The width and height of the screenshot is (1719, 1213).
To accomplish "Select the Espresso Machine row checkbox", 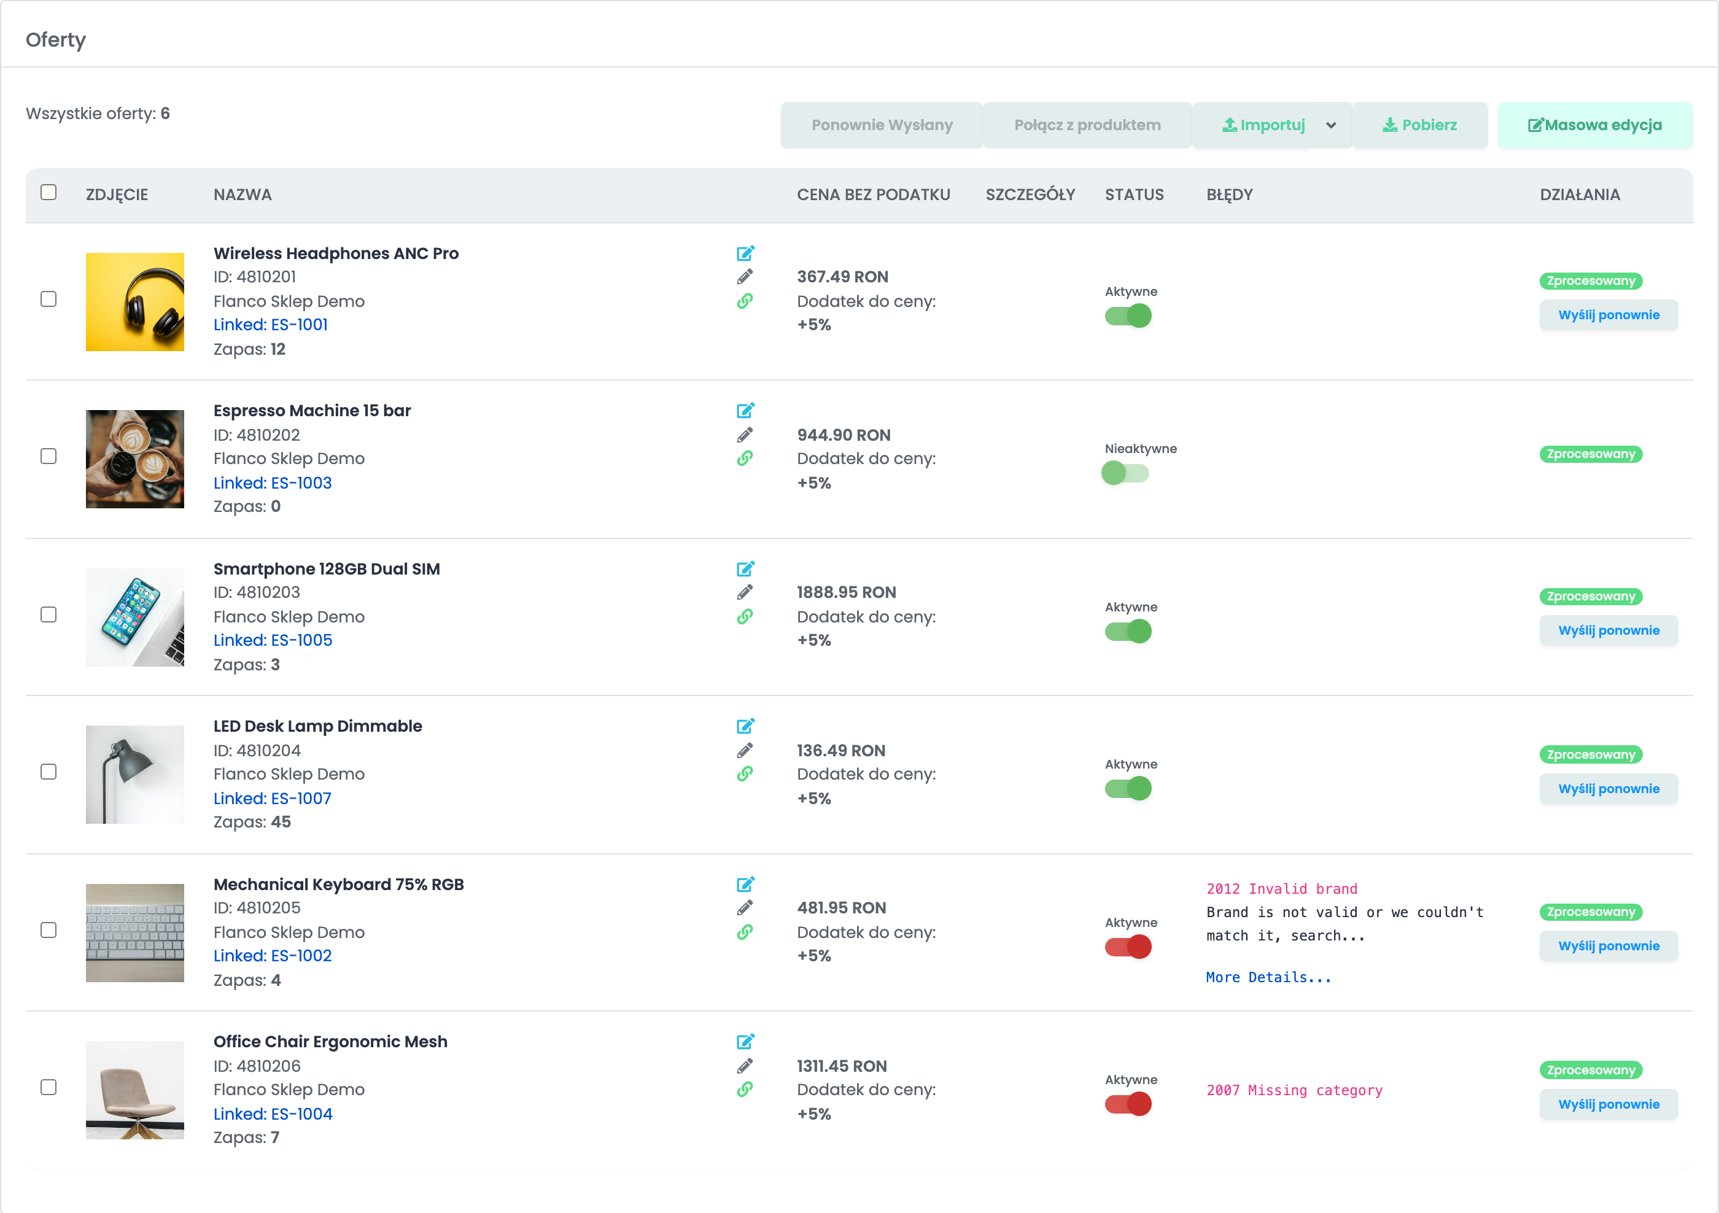I will tap(49, 456).
